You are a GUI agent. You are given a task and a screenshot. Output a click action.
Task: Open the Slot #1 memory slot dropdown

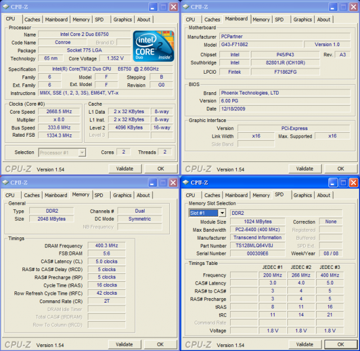pos(222,213)
